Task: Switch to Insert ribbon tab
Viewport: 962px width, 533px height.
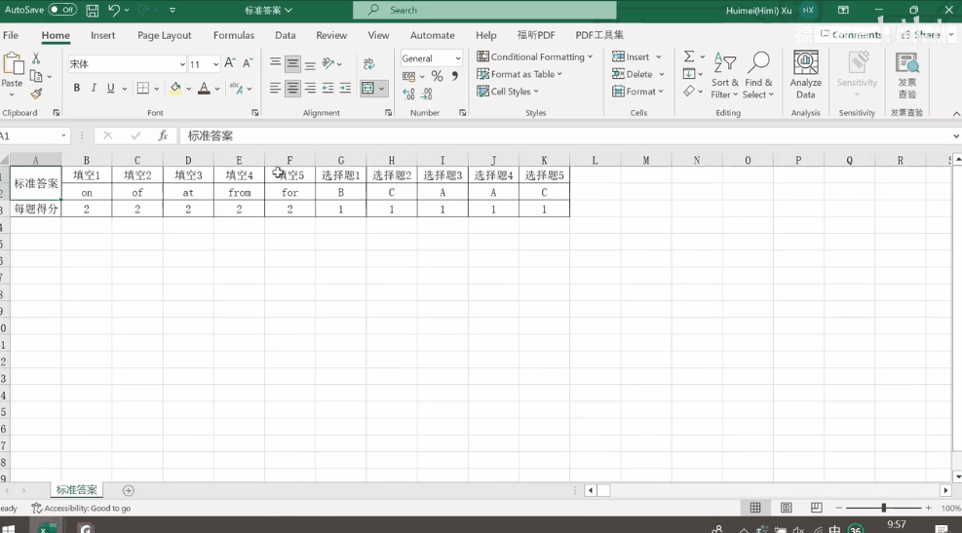Action: [102, 35]
